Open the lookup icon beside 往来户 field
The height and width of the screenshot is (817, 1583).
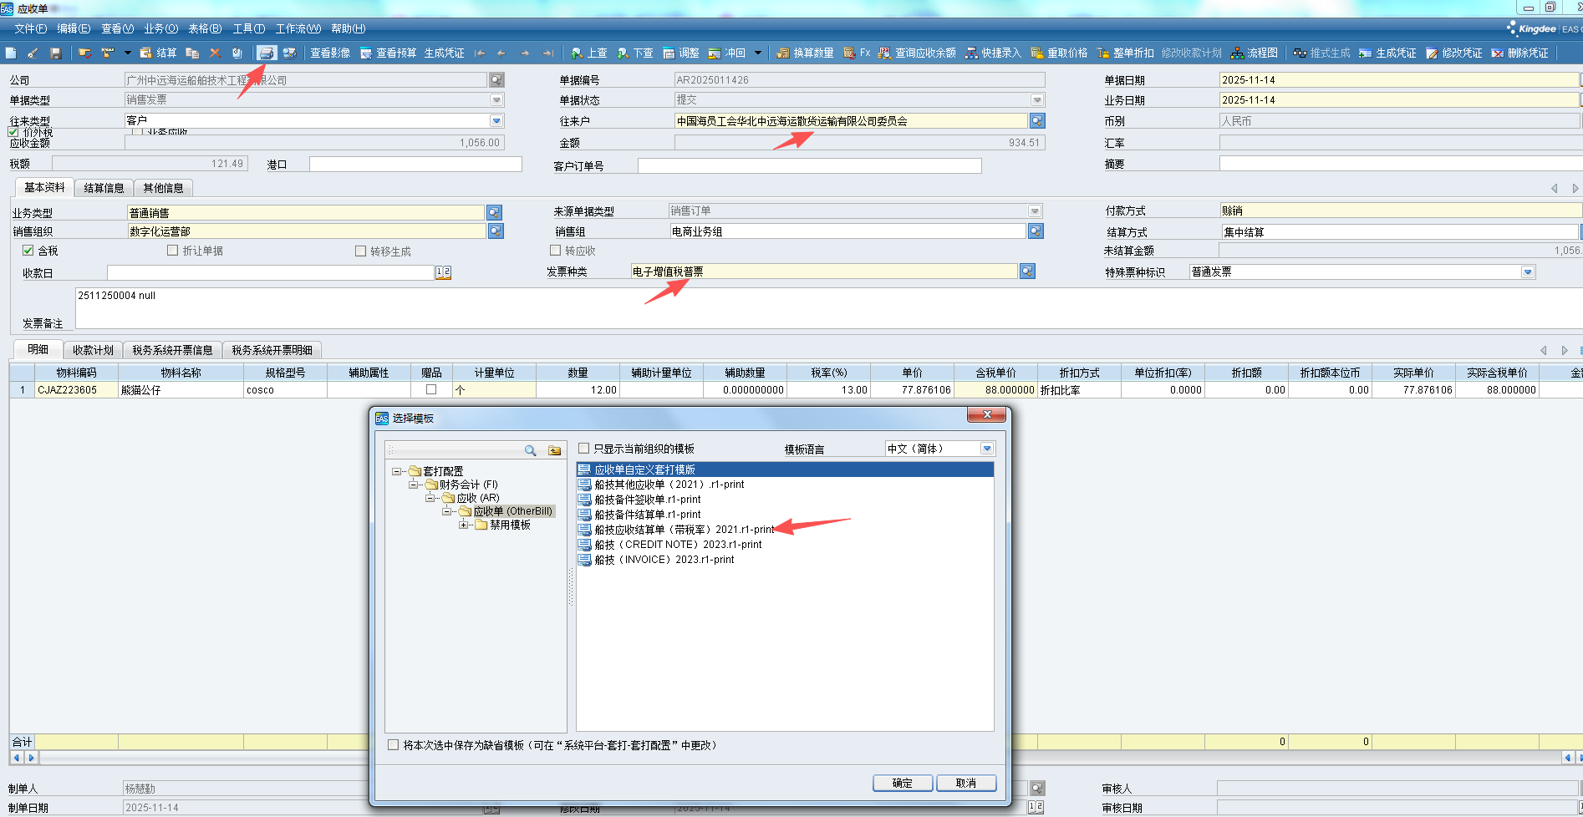coord(1037,121)
